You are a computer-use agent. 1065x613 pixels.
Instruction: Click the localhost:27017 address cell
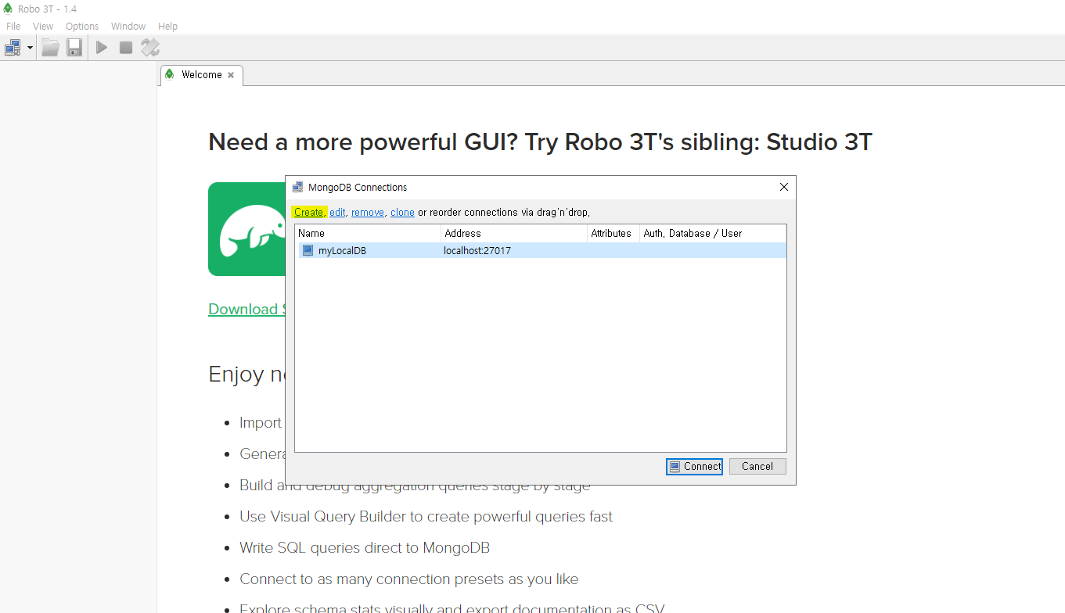[x=477, y=250]
